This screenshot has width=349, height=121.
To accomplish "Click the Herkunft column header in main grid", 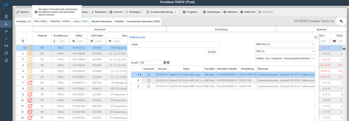I will 42,35.
